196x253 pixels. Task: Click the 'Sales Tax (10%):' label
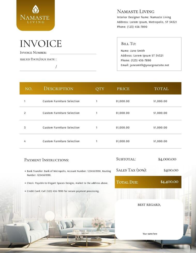click(131, 170)
